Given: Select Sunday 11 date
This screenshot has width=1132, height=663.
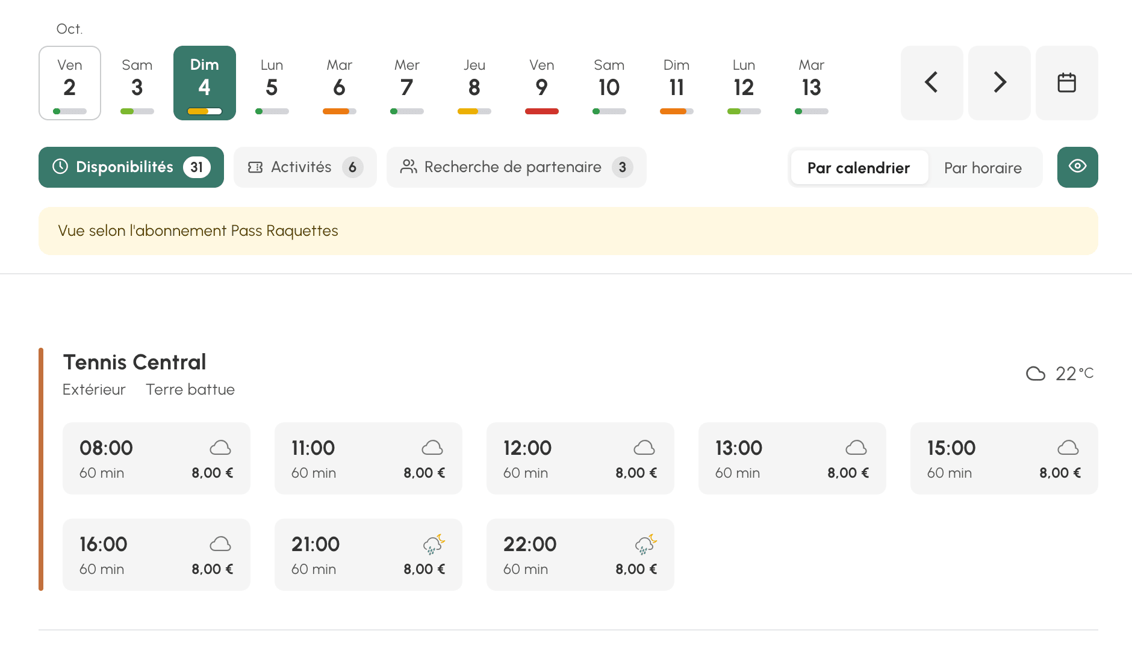Looking at the screenshot, I should pos(677,83).
